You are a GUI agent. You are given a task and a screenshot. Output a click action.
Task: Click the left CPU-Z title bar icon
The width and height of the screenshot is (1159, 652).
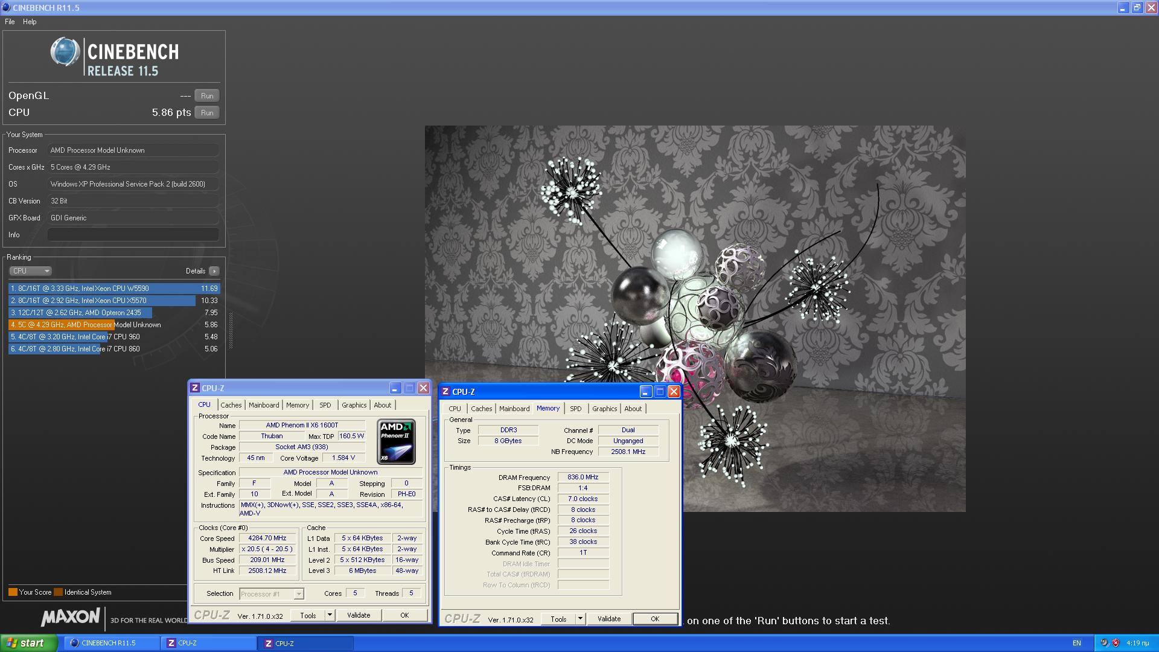(x=195, y=388)
